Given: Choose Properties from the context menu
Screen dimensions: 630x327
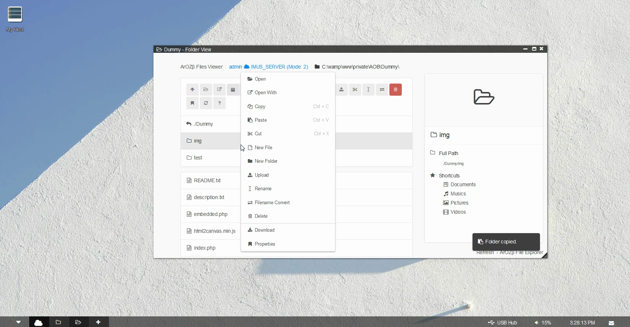Looking at the screenshot, I should 265,244.
